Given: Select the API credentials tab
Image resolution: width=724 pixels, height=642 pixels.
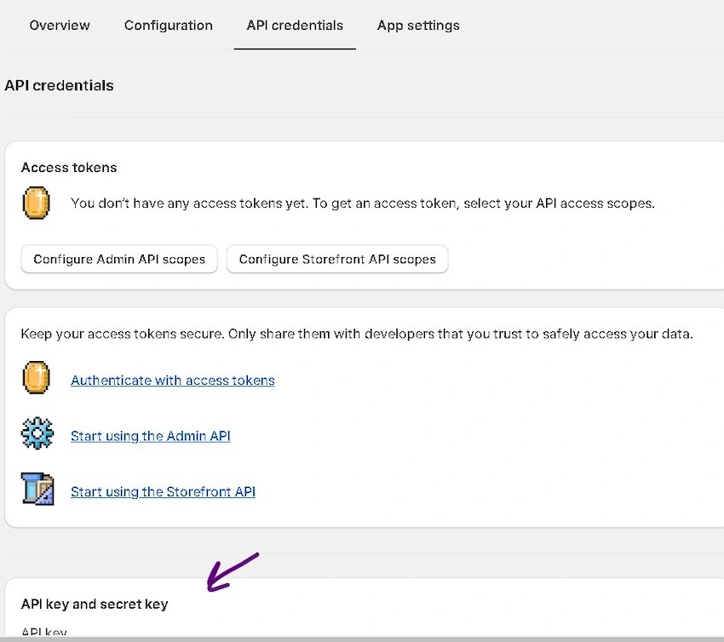Looking at the screenshot, I should [295, 26].
